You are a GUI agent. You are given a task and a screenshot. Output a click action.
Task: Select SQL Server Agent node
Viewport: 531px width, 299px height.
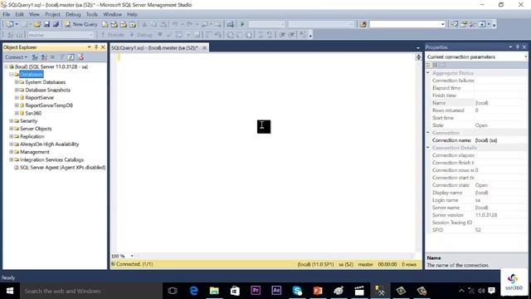click(x=63, y=168)
